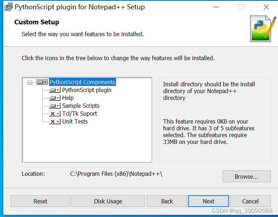This screenshot has width=278, height=217.
Task: Cancel the PythonScript setup
Action: [250, 201]
